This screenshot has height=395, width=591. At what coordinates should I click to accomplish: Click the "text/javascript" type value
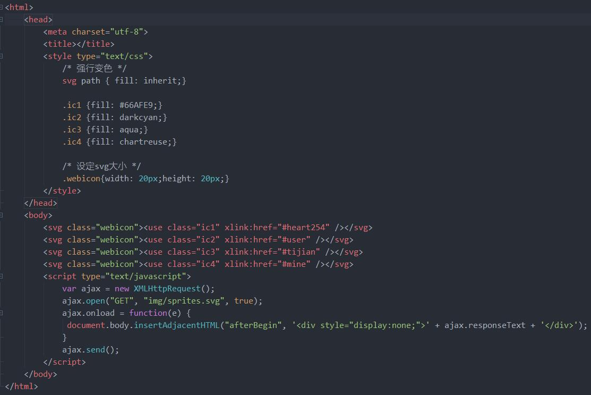(x=146, y=276)
